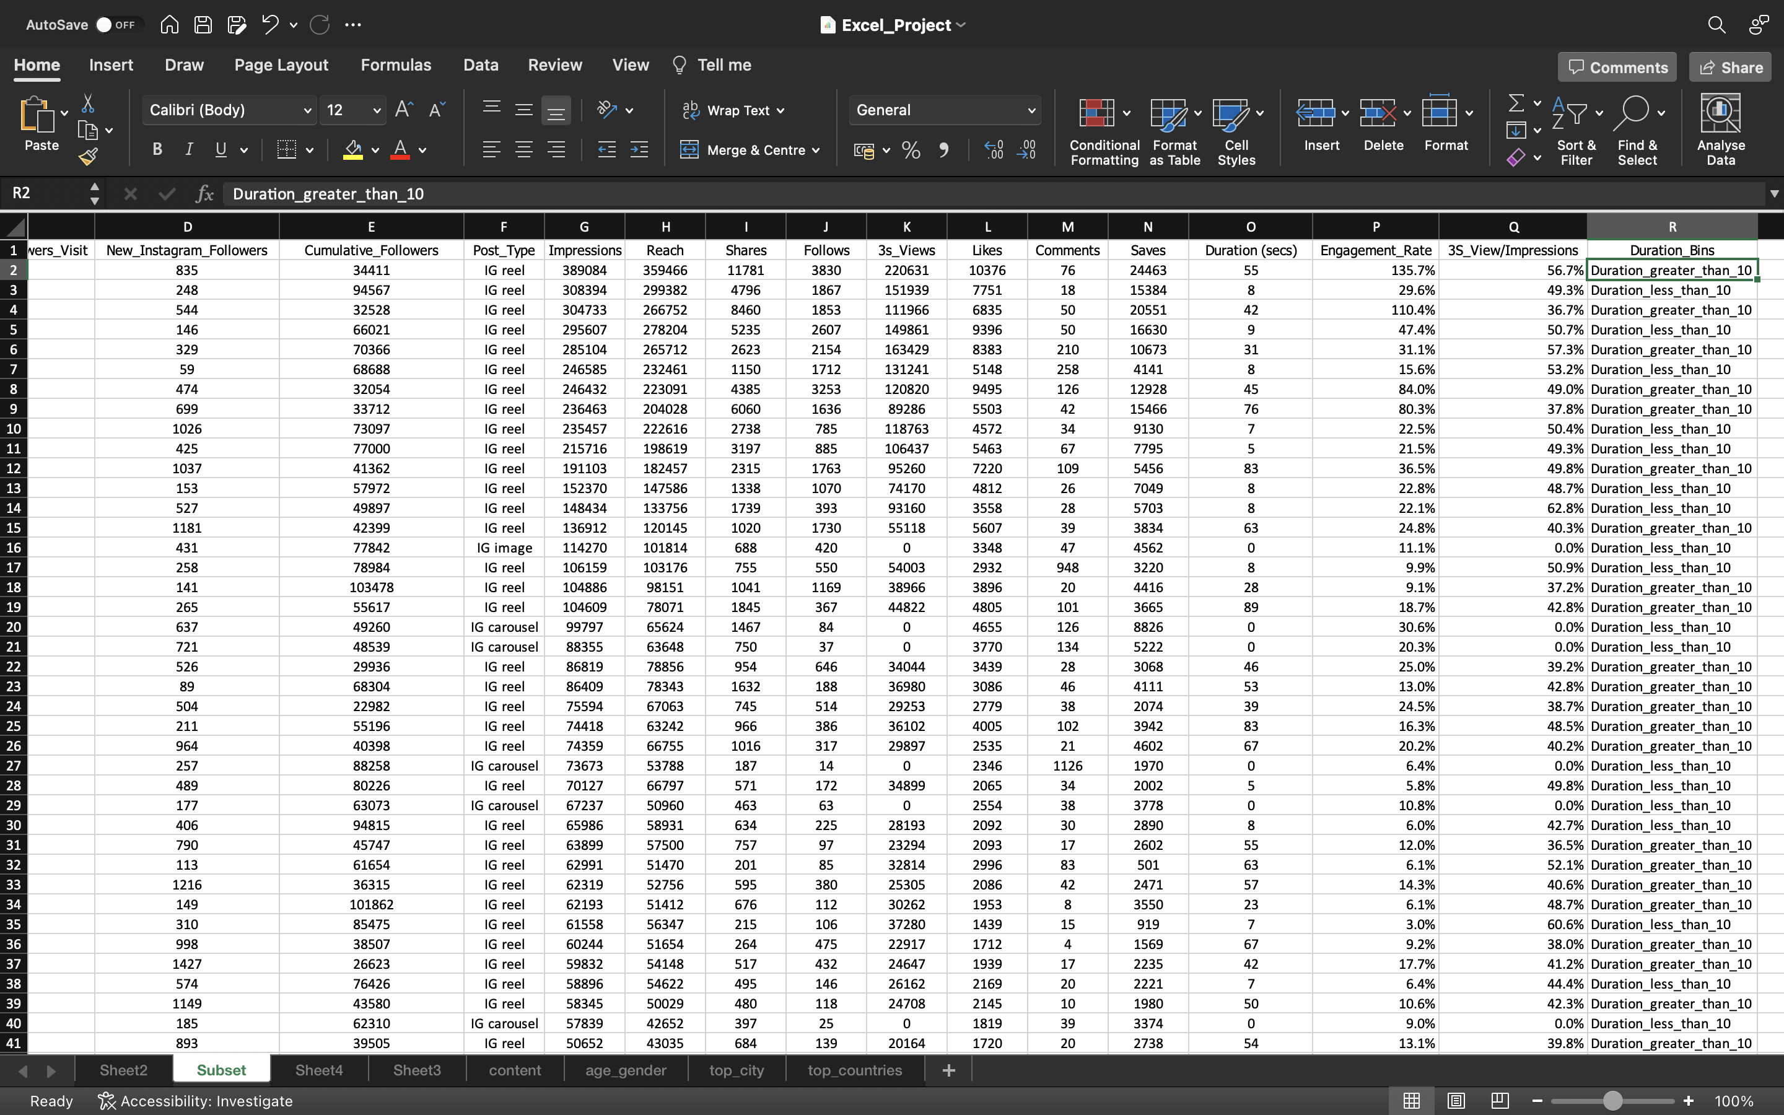Toggle right horizontal text alignment
Viewport: 1784px width, 1115px height.
tap(556, 151)
